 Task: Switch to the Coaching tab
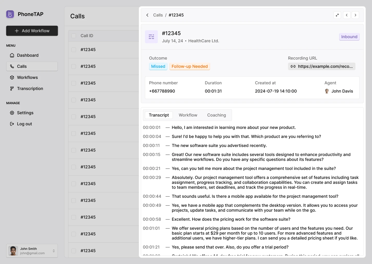216,115
